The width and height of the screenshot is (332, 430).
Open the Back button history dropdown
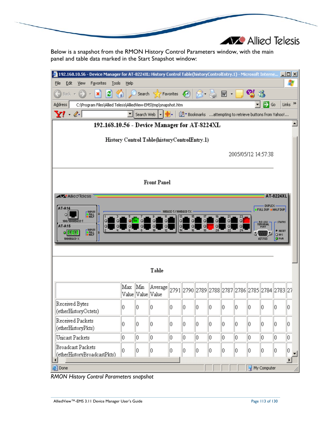[74, 94]
